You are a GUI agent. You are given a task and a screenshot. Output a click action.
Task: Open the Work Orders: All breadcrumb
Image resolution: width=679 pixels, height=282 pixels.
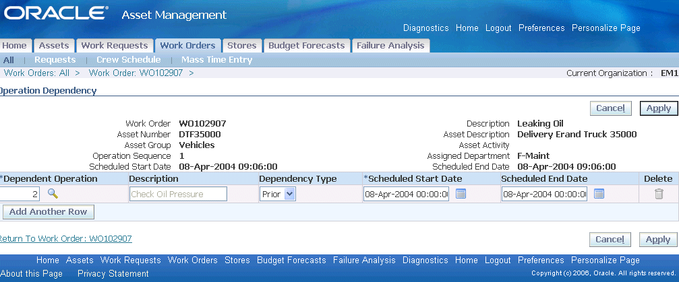[x=36, y=73]
